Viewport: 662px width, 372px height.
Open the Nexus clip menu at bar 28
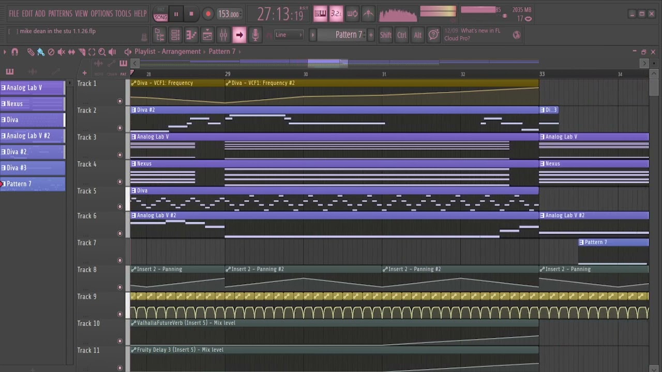point(133,164)
